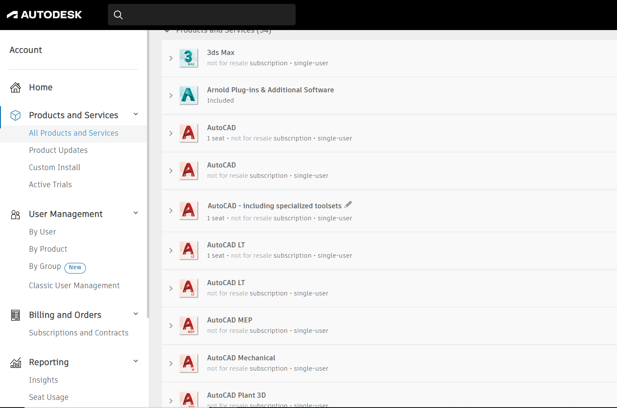This screenshot has width=617, height=408.
Task: Click the AutoCAD specialized toolsets product icon
Action: click(x=189, y=210)
